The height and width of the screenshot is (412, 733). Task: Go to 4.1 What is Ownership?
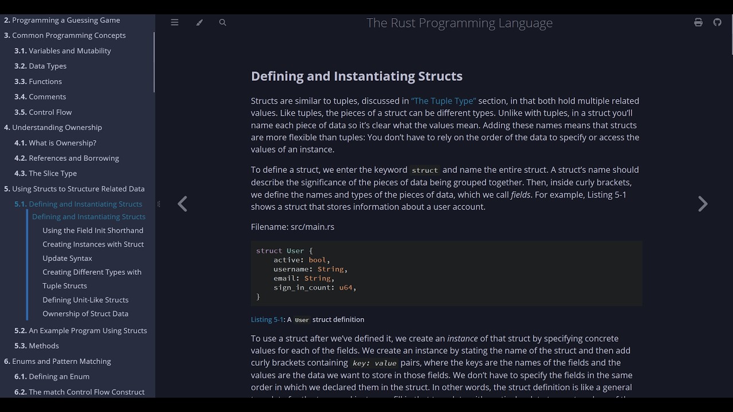click(x=55, y=143)
